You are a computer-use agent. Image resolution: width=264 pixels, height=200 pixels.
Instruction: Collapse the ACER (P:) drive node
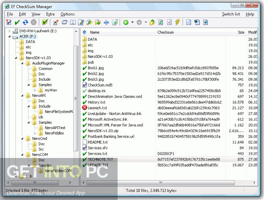point(10,36)
